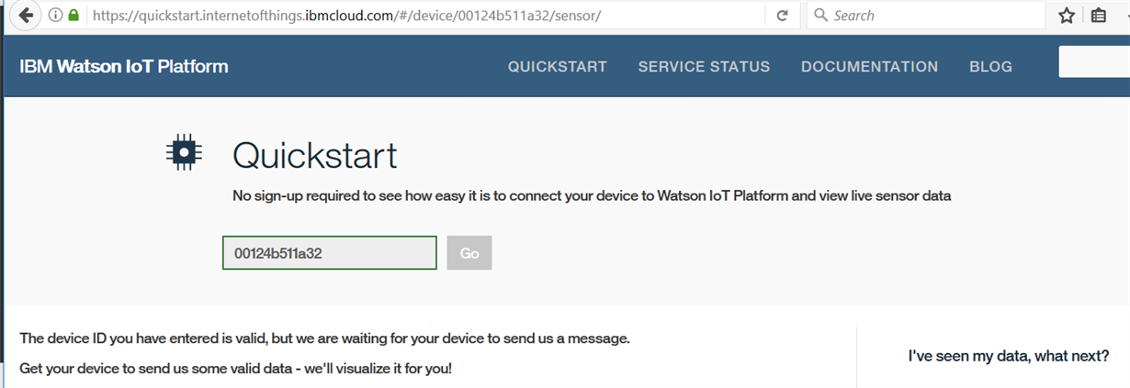Open the QUICKSTART nav item
Viewport: 1130px width, 388px height.
coord(558,67)
